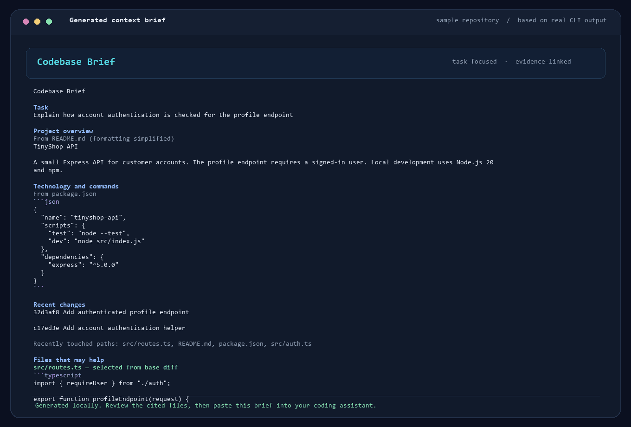The image size is (631, 427).
Task: Click the '"test": "node --test"' line
Action: (89, 233)
